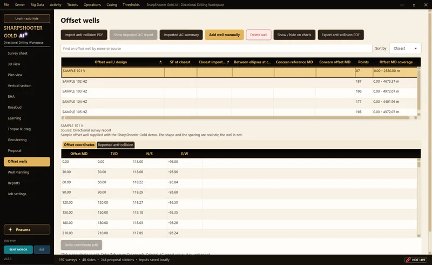Viewport: 432px width, 265px height.
Task: Open the File menu
Action: point(6,5)
